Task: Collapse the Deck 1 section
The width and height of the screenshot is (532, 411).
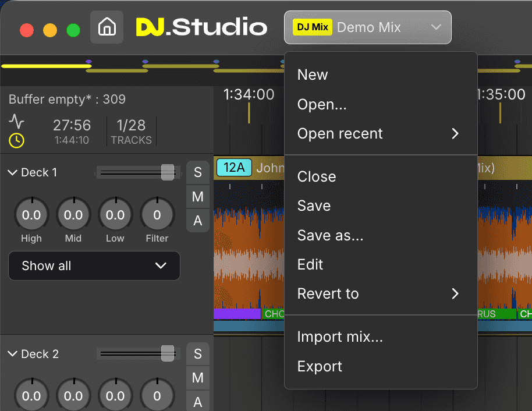Action: point(13,173)
